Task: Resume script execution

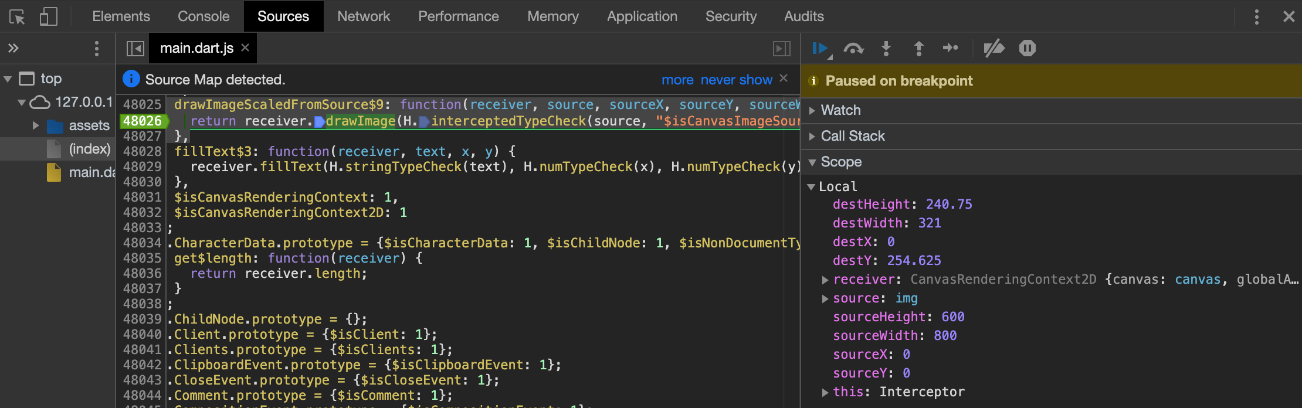Action: pyautogui.click(x=820, y=48)
